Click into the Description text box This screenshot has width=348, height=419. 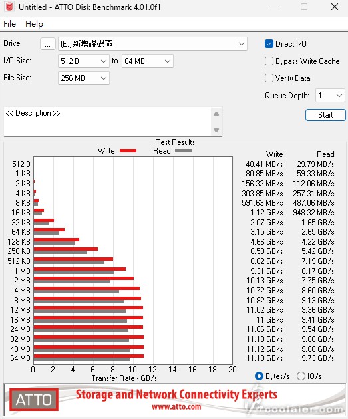click(x=107, y=122)
